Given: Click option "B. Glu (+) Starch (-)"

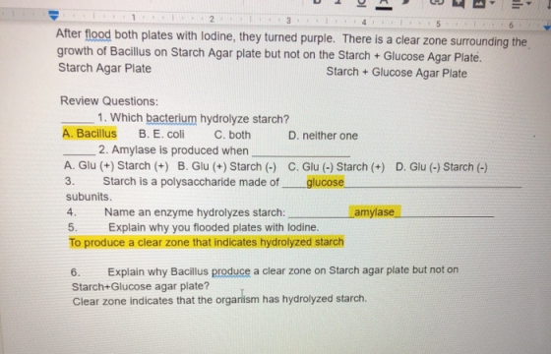Looking at the screenshot, I should pos(227,166).
